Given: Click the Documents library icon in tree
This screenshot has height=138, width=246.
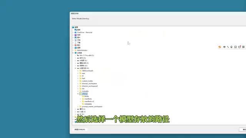Looking at the screenshot, I should (75, 40).
